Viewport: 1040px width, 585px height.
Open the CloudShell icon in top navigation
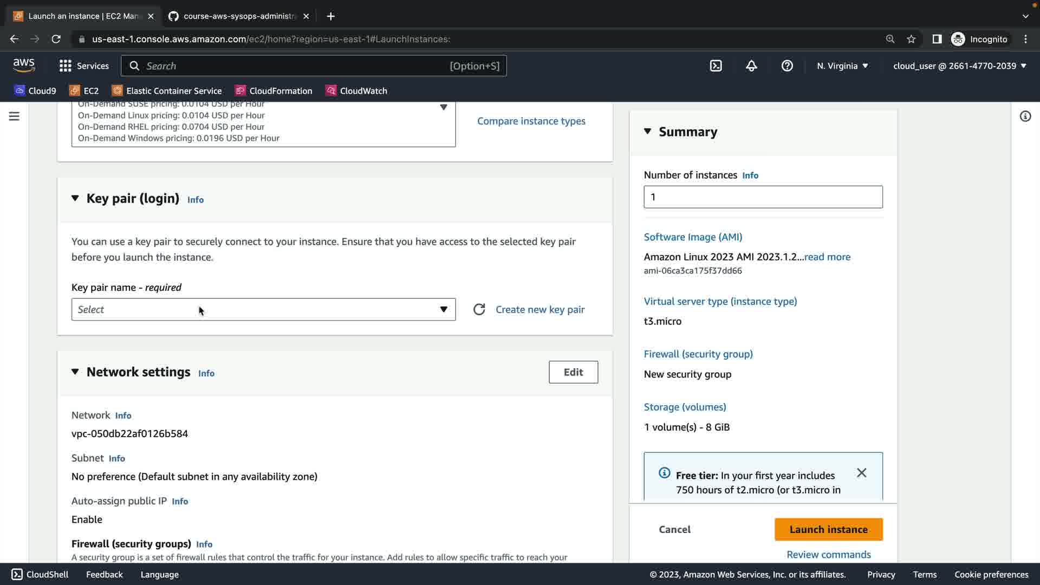click(x=716, y=66)
